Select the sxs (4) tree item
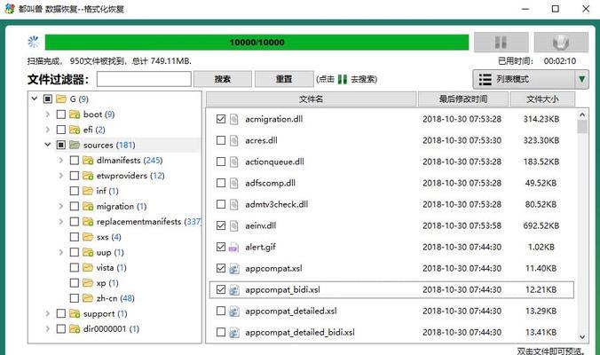The image size is (600, 355). point(108,237)
